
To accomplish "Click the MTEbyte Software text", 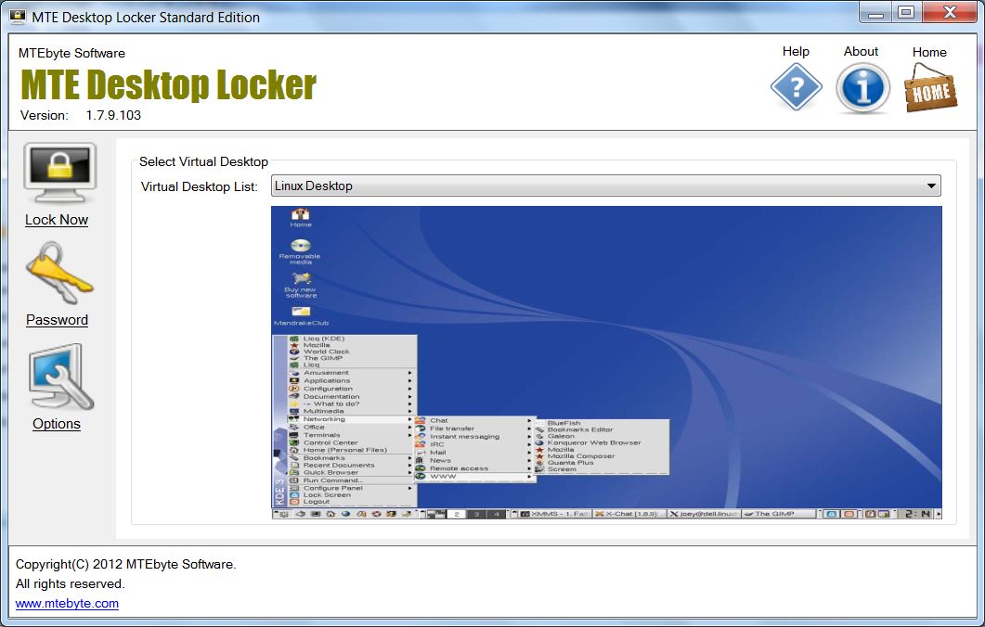I will pos(71,54).
